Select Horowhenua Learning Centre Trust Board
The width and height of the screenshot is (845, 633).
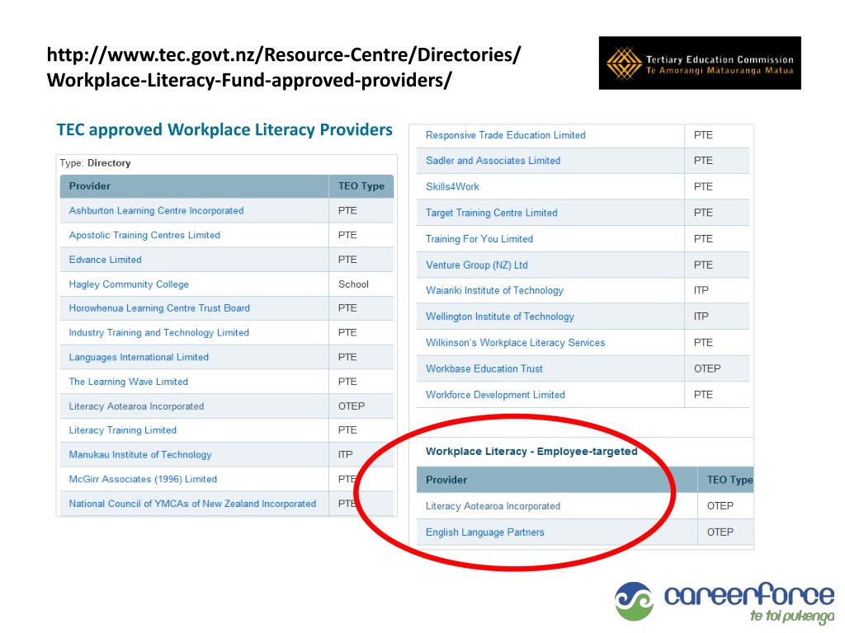point(159,308)
